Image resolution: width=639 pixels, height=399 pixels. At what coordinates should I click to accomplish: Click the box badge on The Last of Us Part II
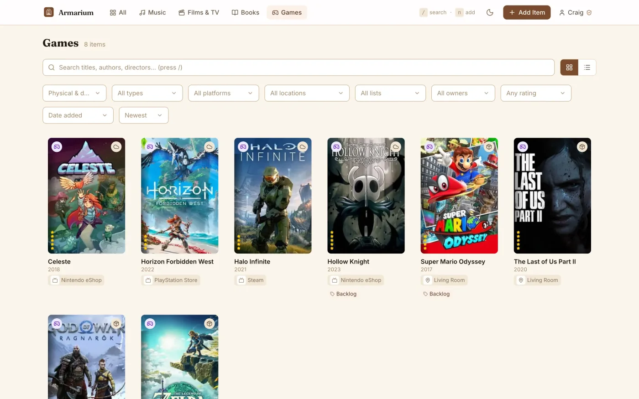tap(582, 147)
